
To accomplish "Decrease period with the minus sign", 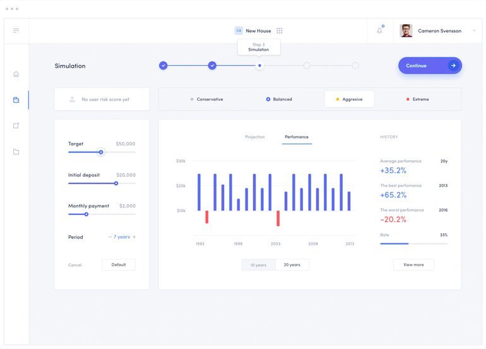I will (x=110, y=237).
